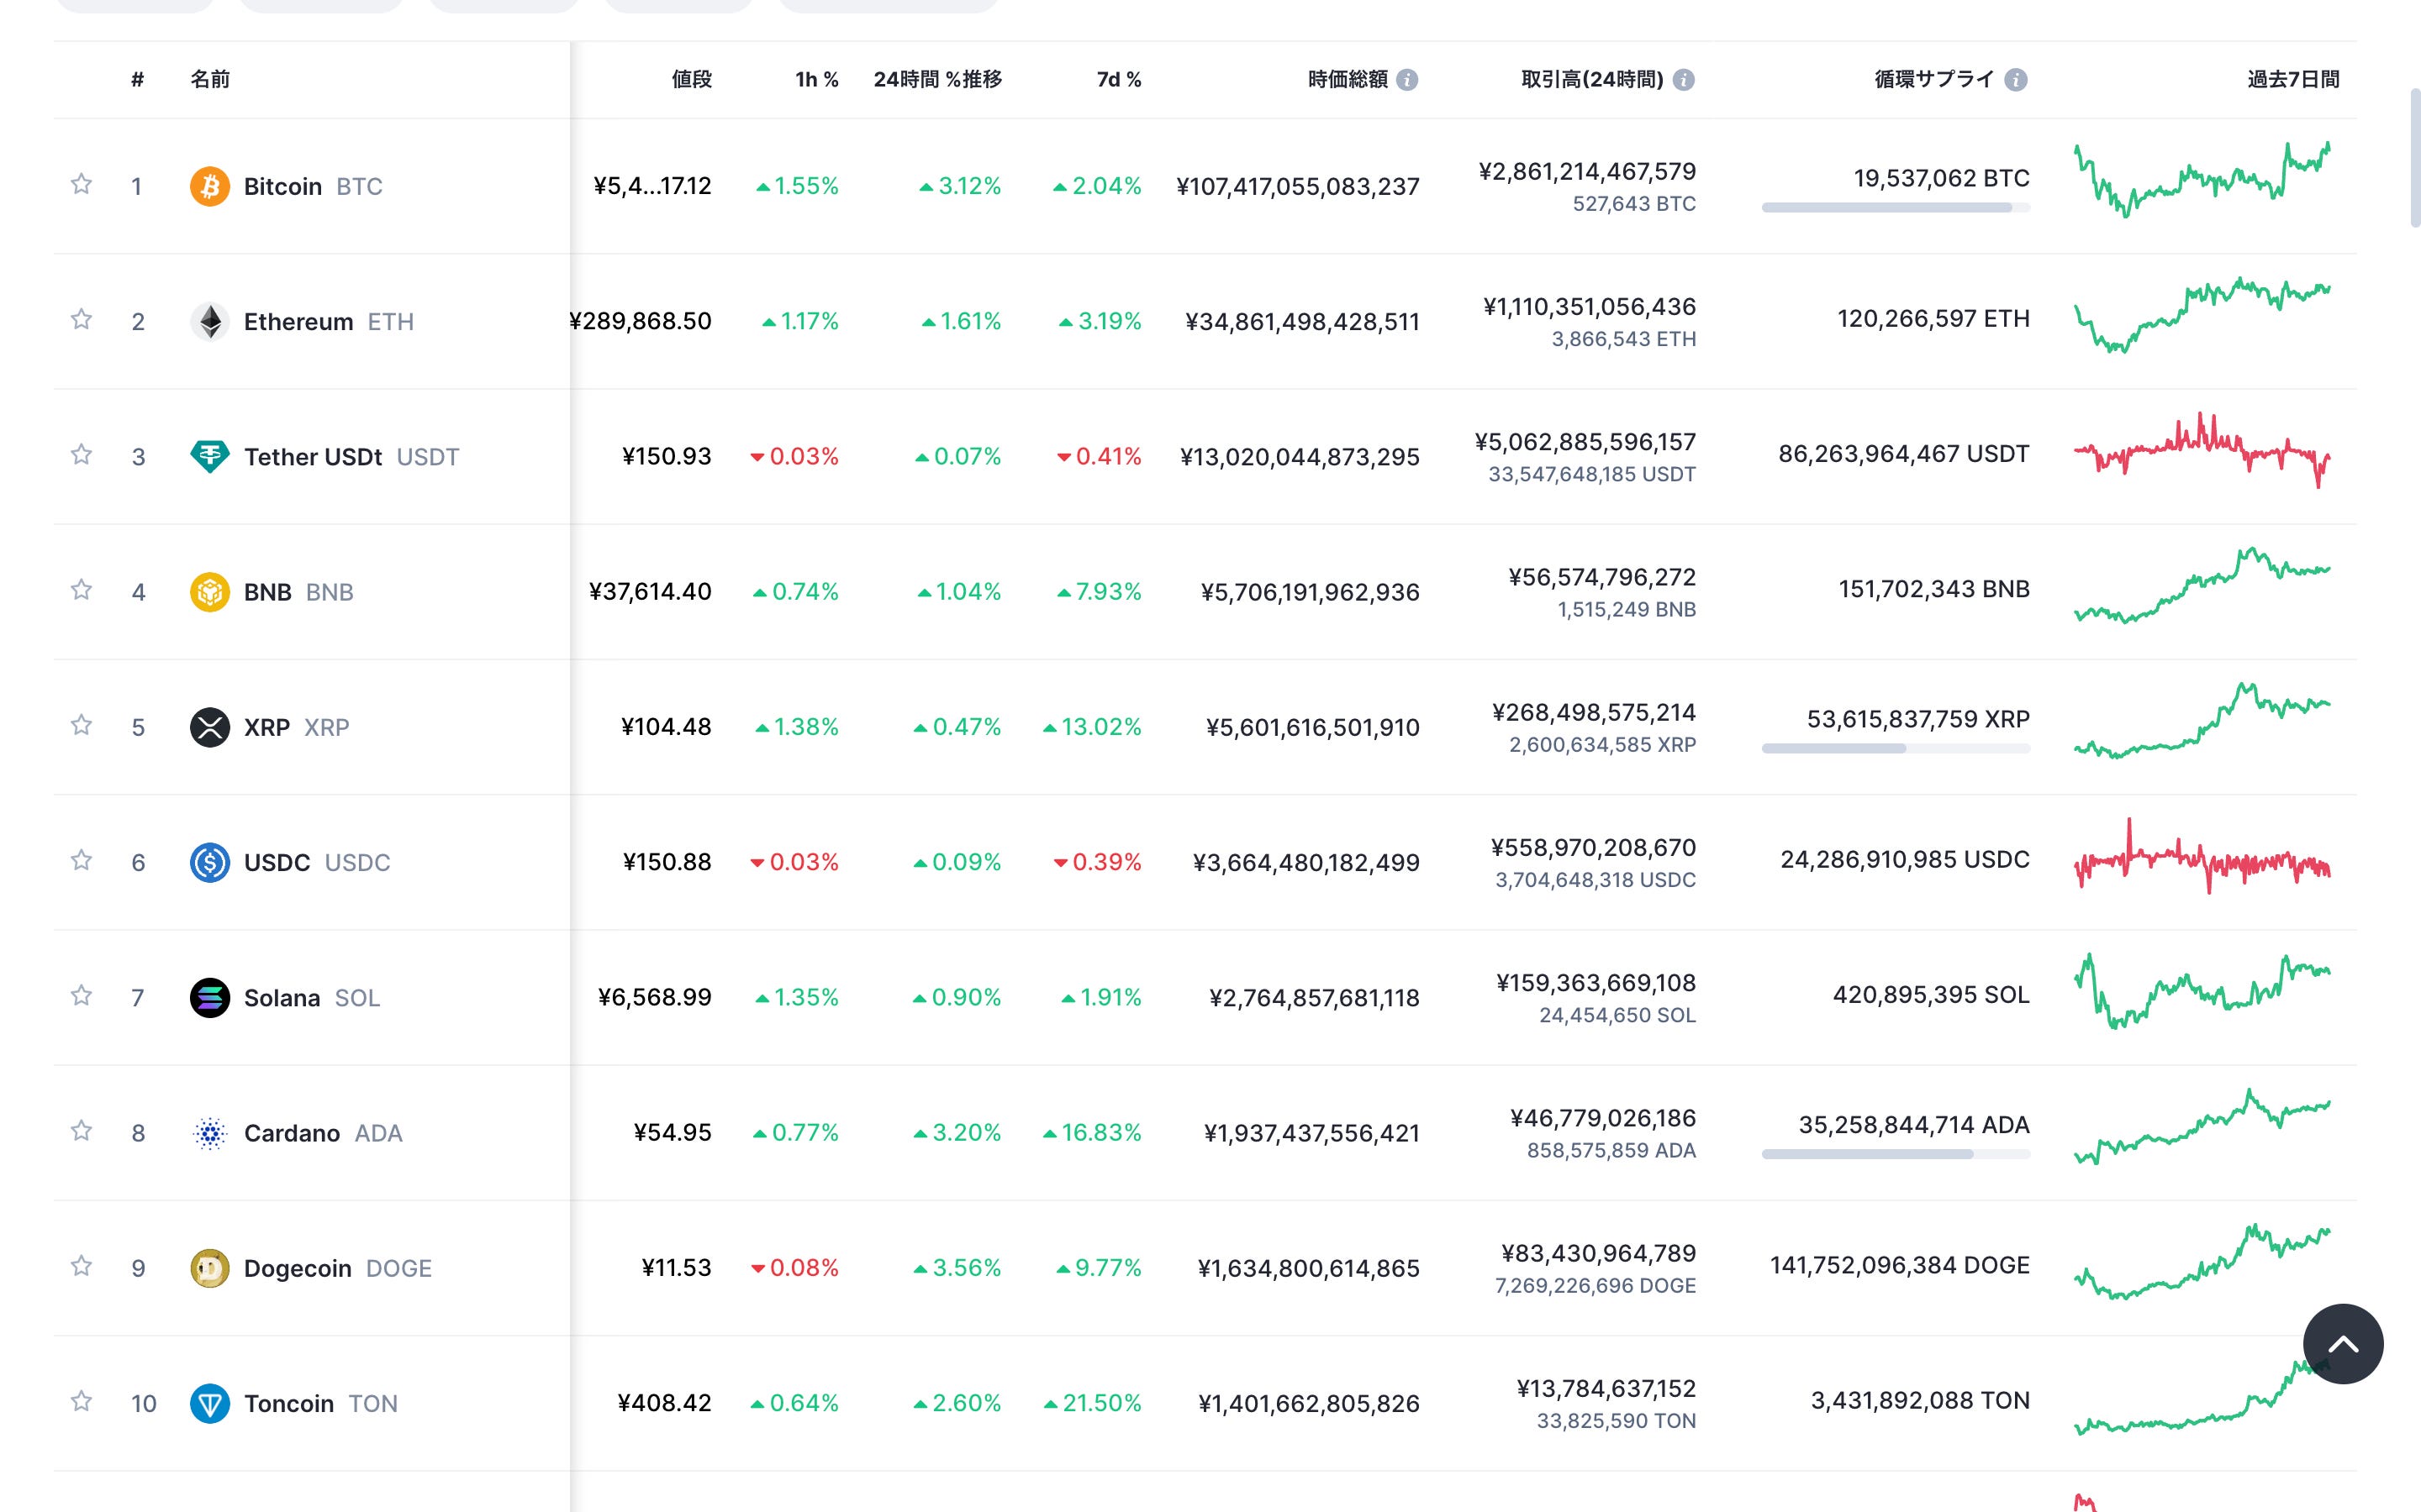
Task: Toggle the Toncoin watchlist star
Action: click(81, 1401)
